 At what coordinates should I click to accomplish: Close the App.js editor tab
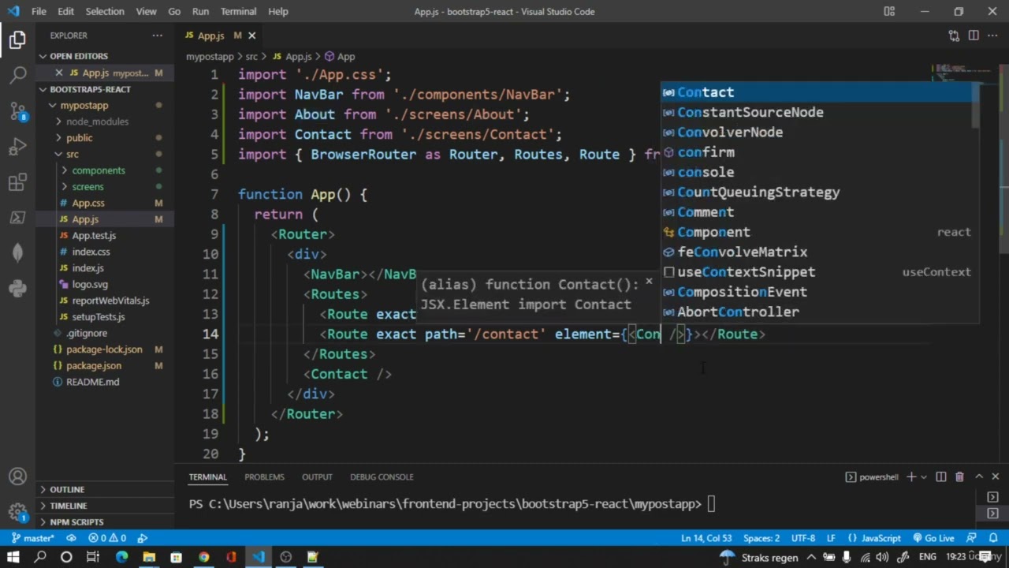pyautogui.click(x=252, y=35)
